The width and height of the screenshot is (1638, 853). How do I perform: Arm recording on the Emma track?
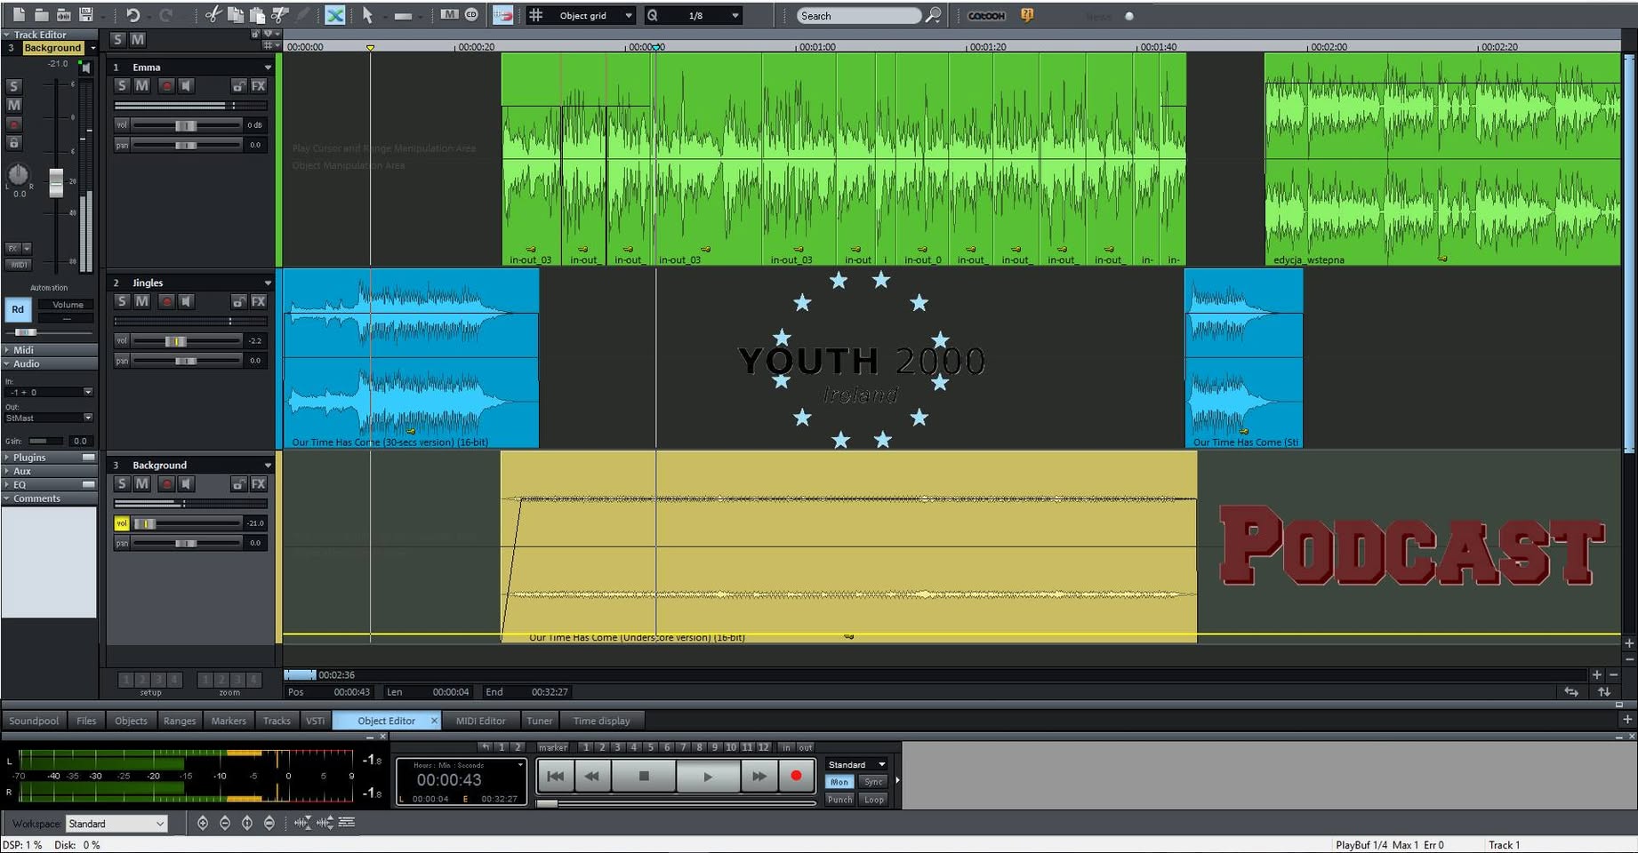(x=165, y=85)
